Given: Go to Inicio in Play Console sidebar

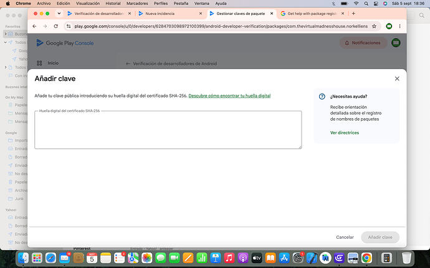Looking at the screenshot, I should (53, 63).
